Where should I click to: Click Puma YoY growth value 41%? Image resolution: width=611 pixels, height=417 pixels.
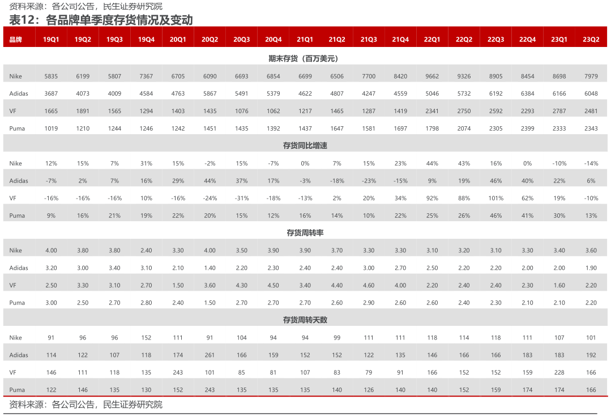point(527,216)
